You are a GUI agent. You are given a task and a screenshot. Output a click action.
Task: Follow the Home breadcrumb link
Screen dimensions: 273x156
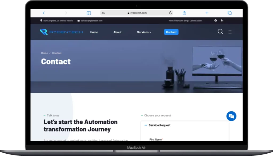[x=44, y=53]
